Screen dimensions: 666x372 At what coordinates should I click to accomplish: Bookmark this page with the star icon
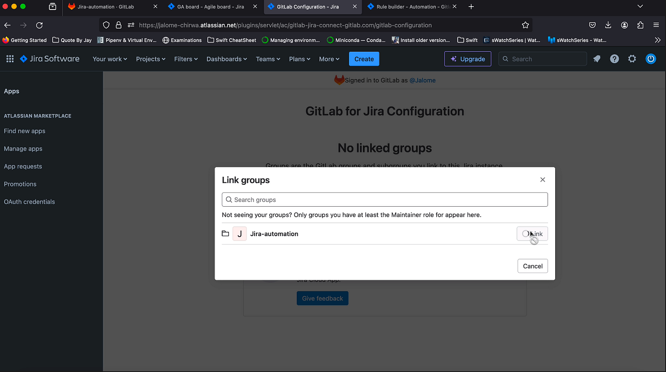tap(525, 25)
